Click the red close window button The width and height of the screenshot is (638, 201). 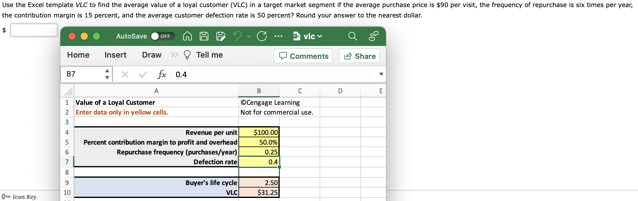click(x=72, y=36)
